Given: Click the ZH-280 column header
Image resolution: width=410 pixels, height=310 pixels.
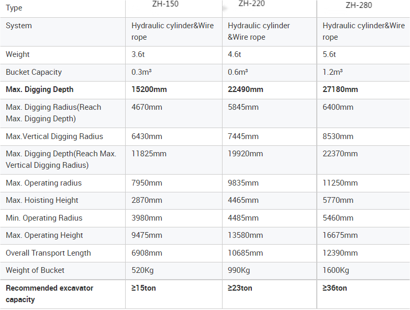Looking at the screenshot, I should coord(359,5).
